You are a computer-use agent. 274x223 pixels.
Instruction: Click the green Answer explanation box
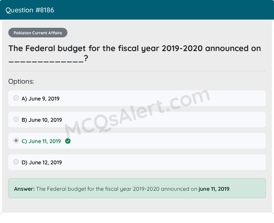click(x=137, y=188)
